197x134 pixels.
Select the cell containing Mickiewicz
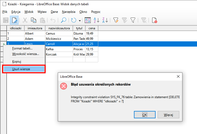pos(59,39)
